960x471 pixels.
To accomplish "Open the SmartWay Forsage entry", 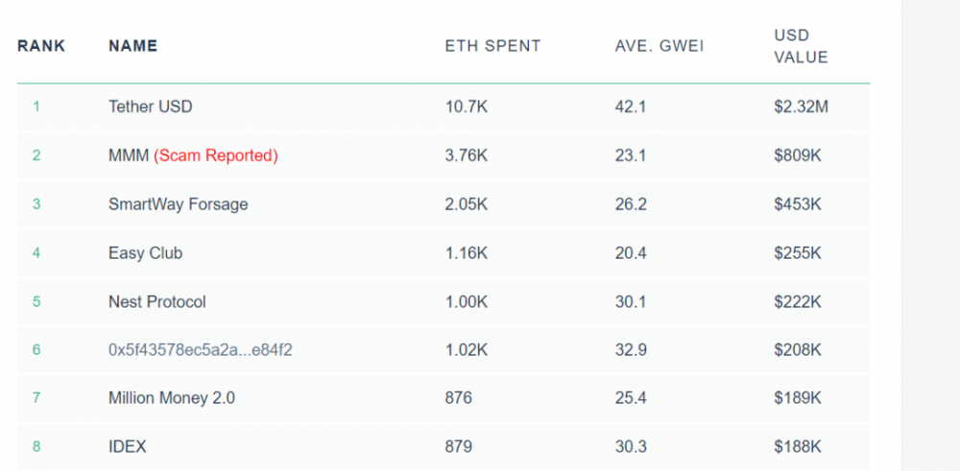I will coord(178,204).
